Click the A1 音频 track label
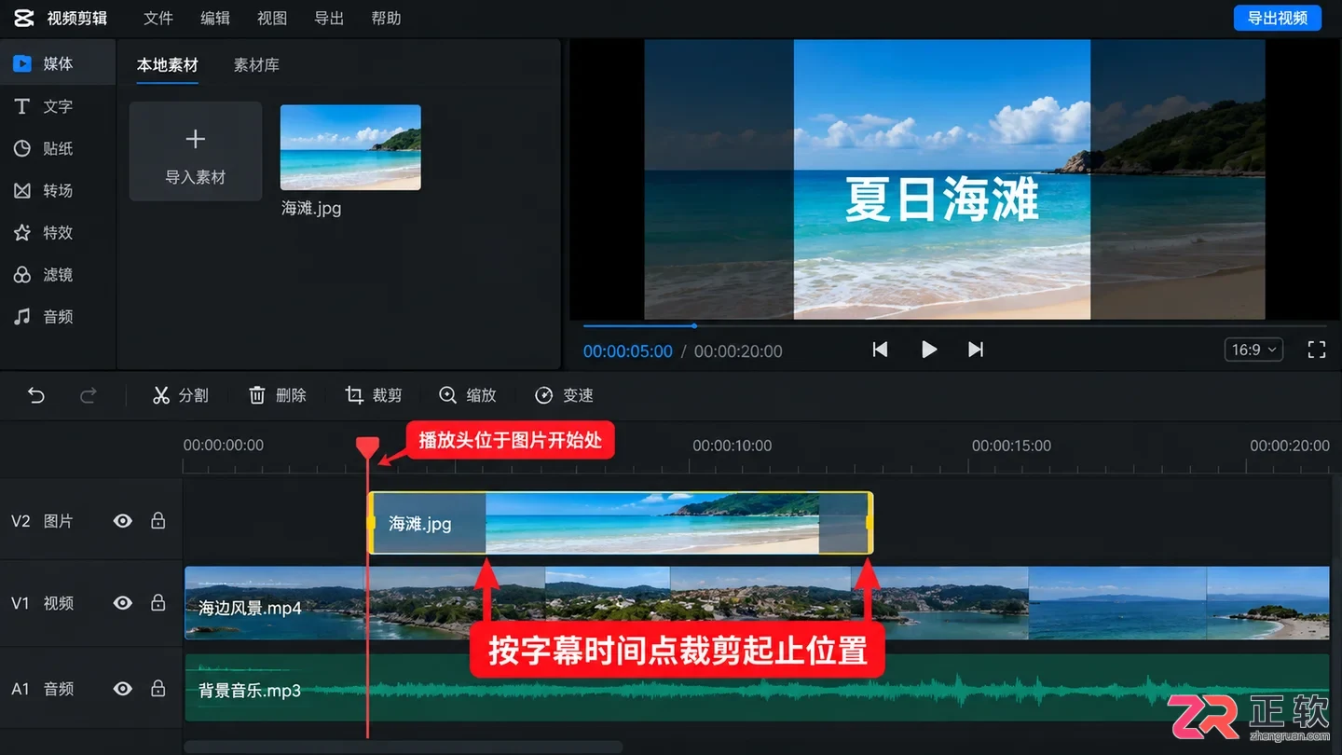1342x755 pixels. 42,689
